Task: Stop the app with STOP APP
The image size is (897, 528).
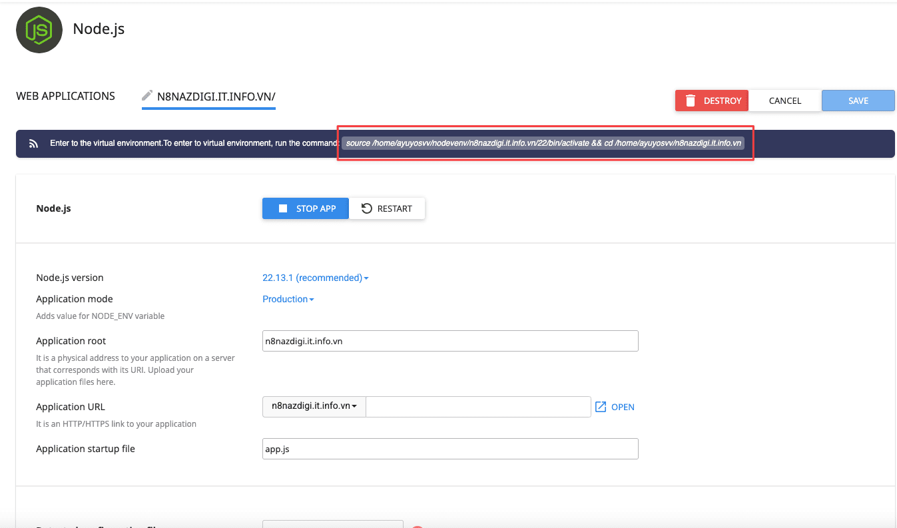Action: [305, 208]
